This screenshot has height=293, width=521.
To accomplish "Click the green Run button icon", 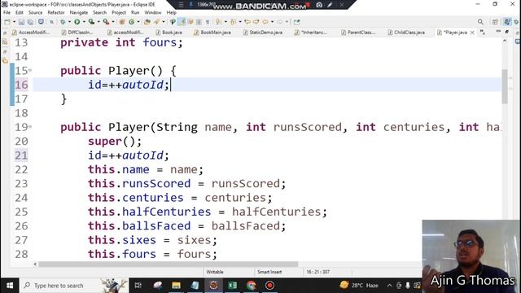I will tap(77, 22).
